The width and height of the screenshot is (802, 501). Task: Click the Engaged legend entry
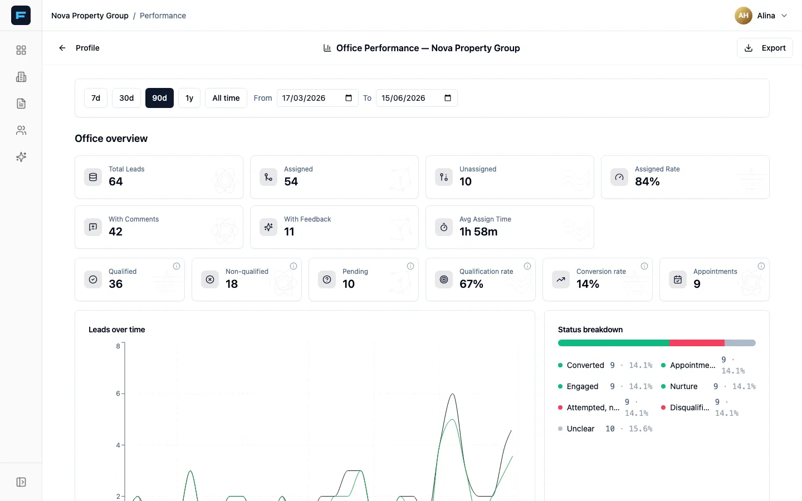[x=605, y=386]
